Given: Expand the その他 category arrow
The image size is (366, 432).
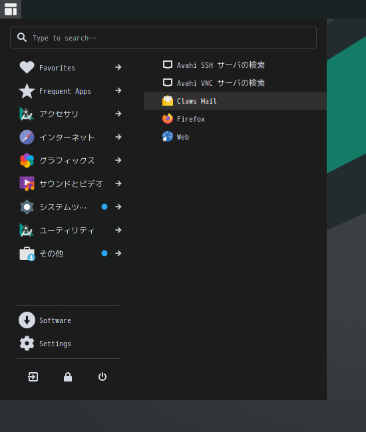Looking at the screenshot, I should (x=118, y=253).
